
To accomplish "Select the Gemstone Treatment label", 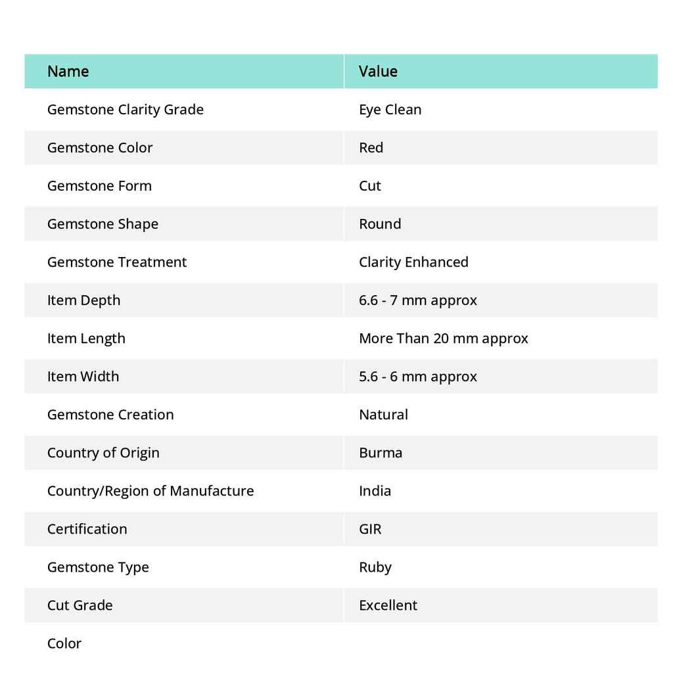I will coord(117,262).
